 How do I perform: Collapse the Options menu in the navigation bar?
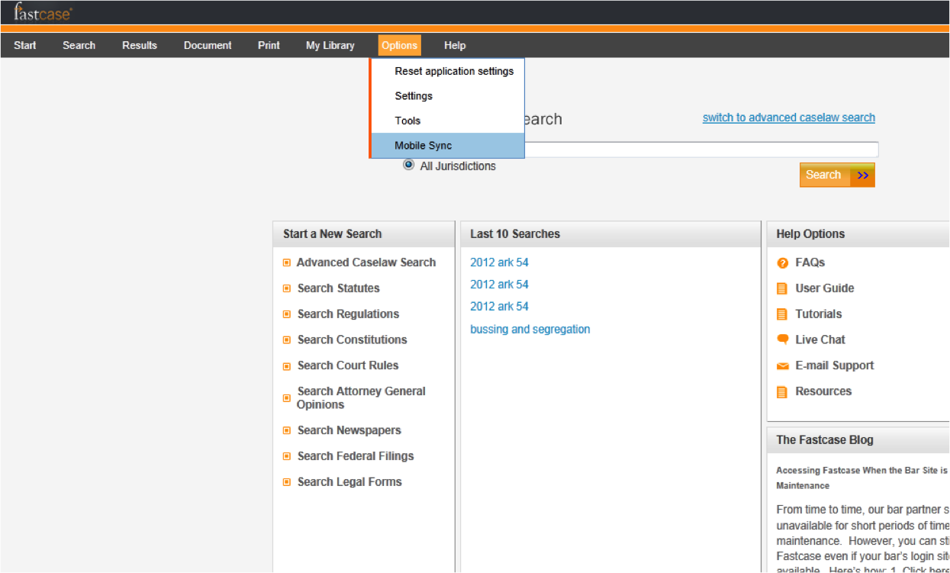(x=399, y=46)
